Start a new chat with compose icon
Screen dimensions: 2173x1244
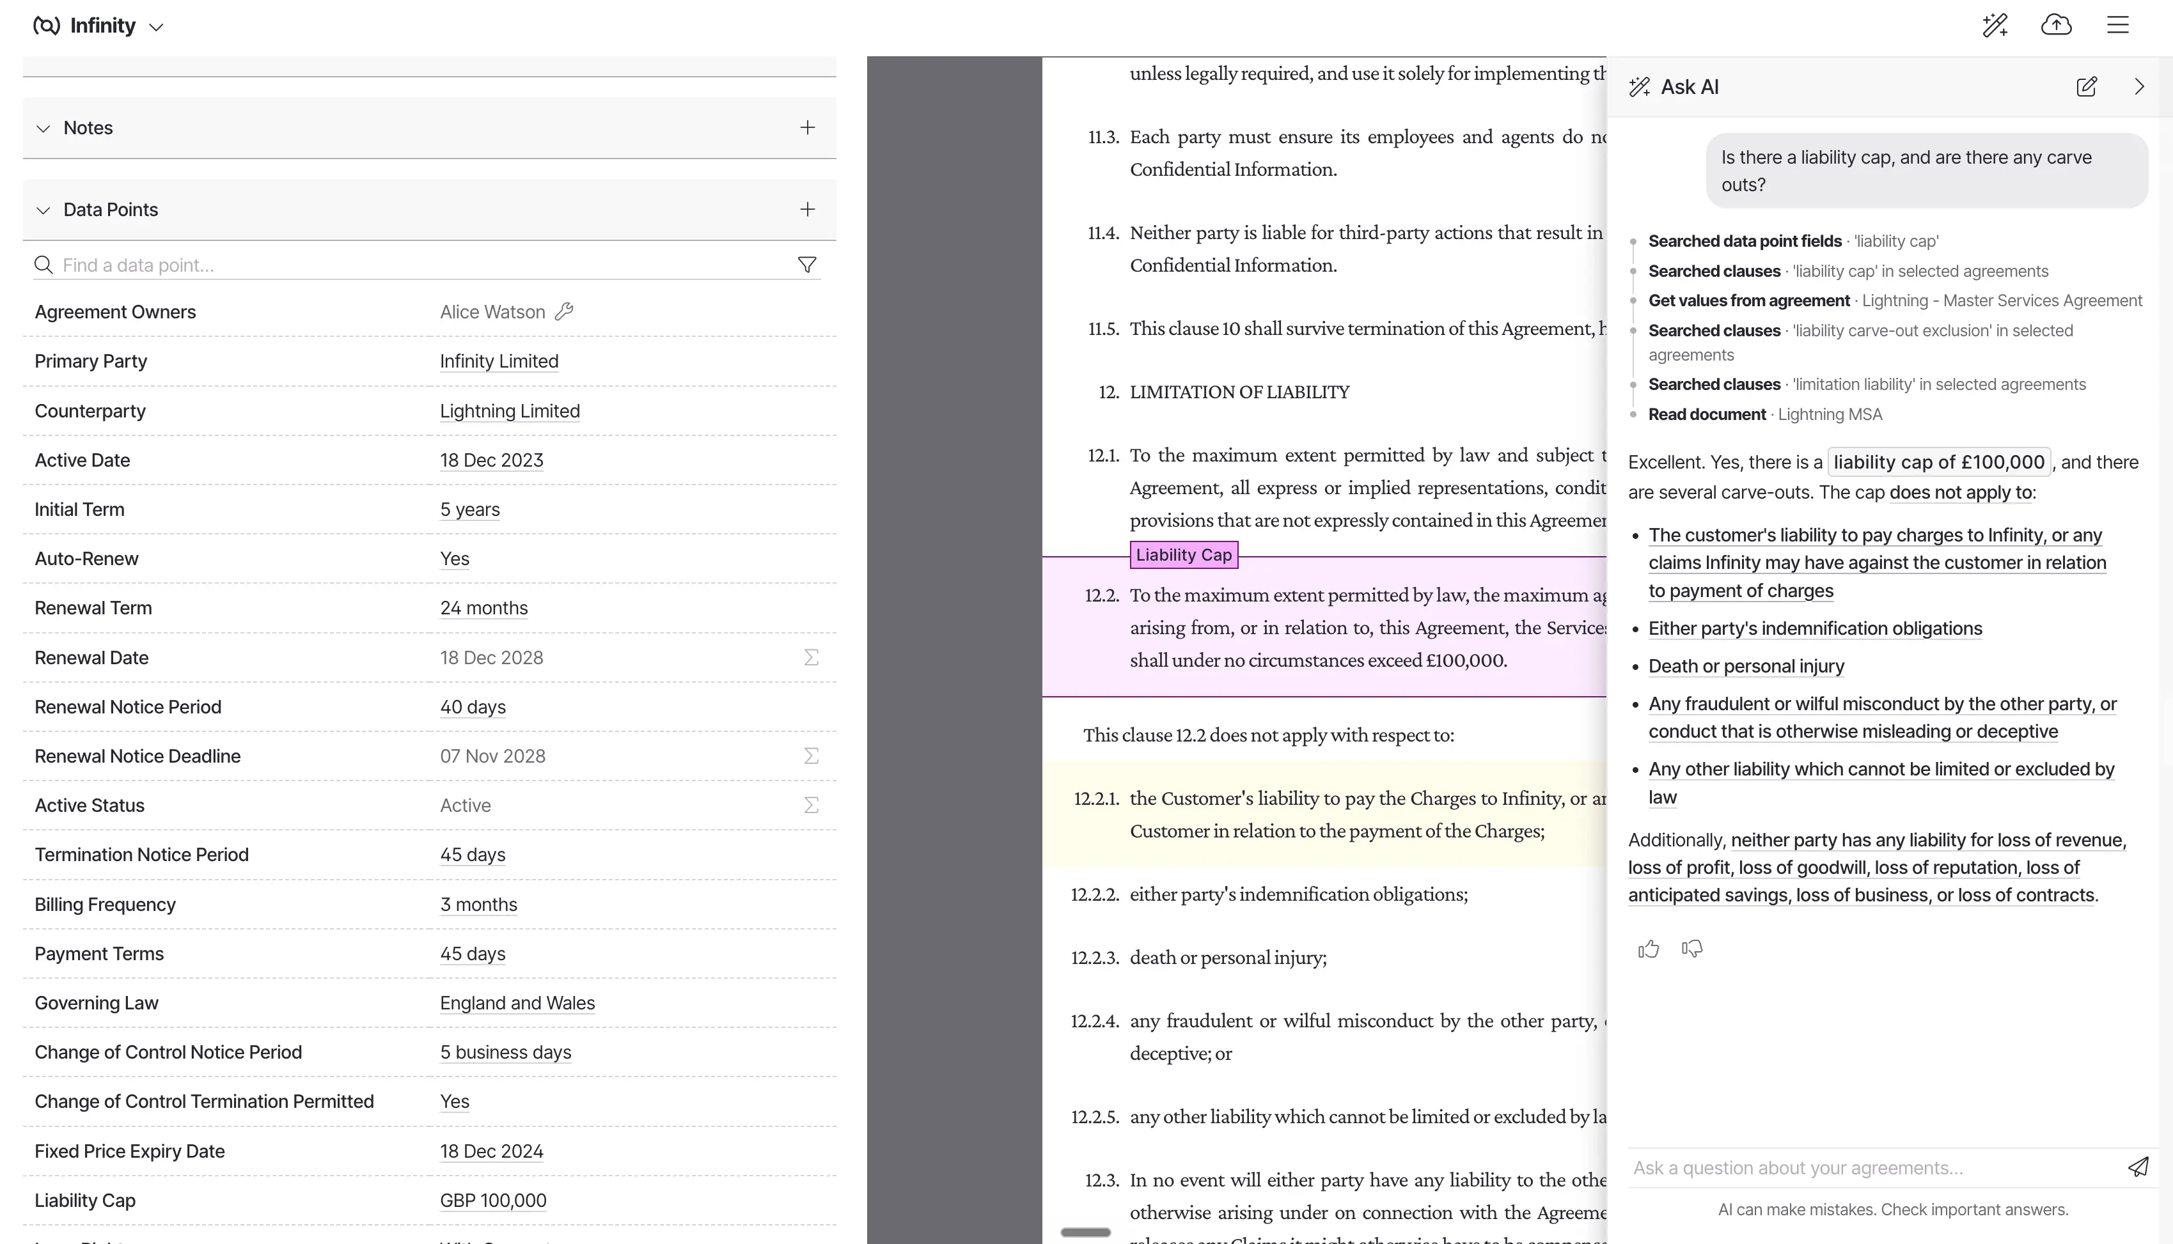point(2087,86)
